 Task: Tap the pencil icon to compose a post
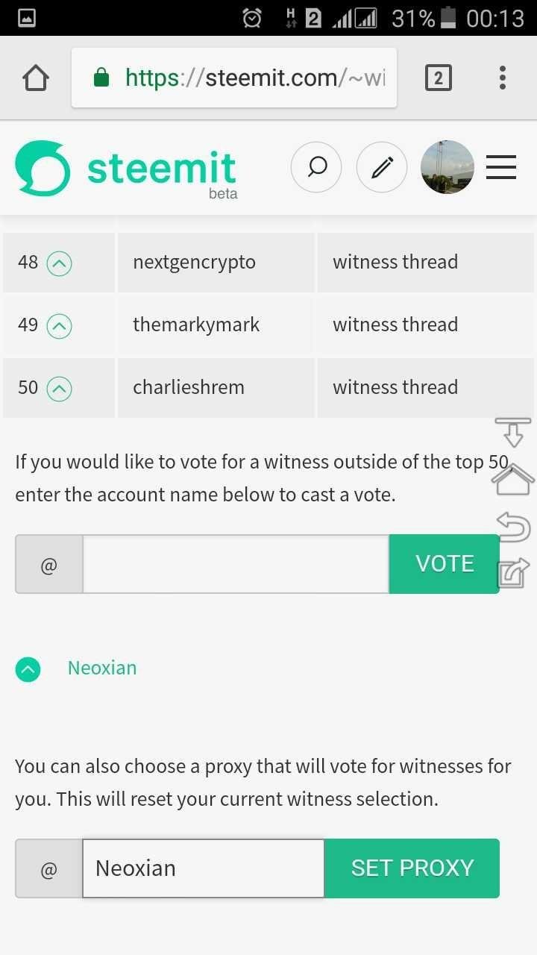(382, 167)
